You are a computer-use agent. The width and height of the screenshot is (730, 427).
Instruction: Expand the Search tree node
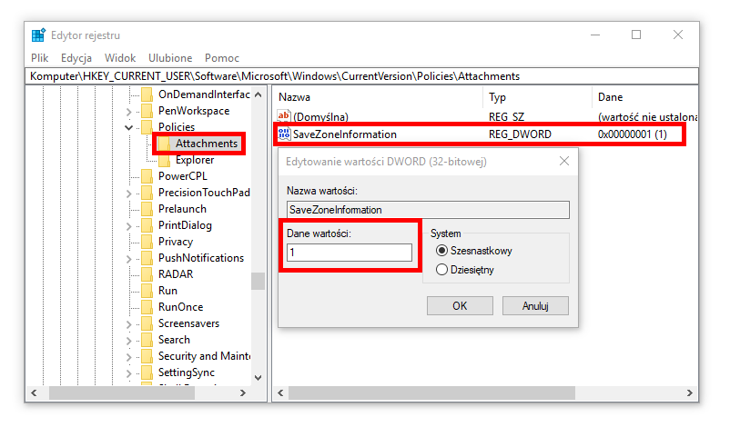[x=129, y=341]
